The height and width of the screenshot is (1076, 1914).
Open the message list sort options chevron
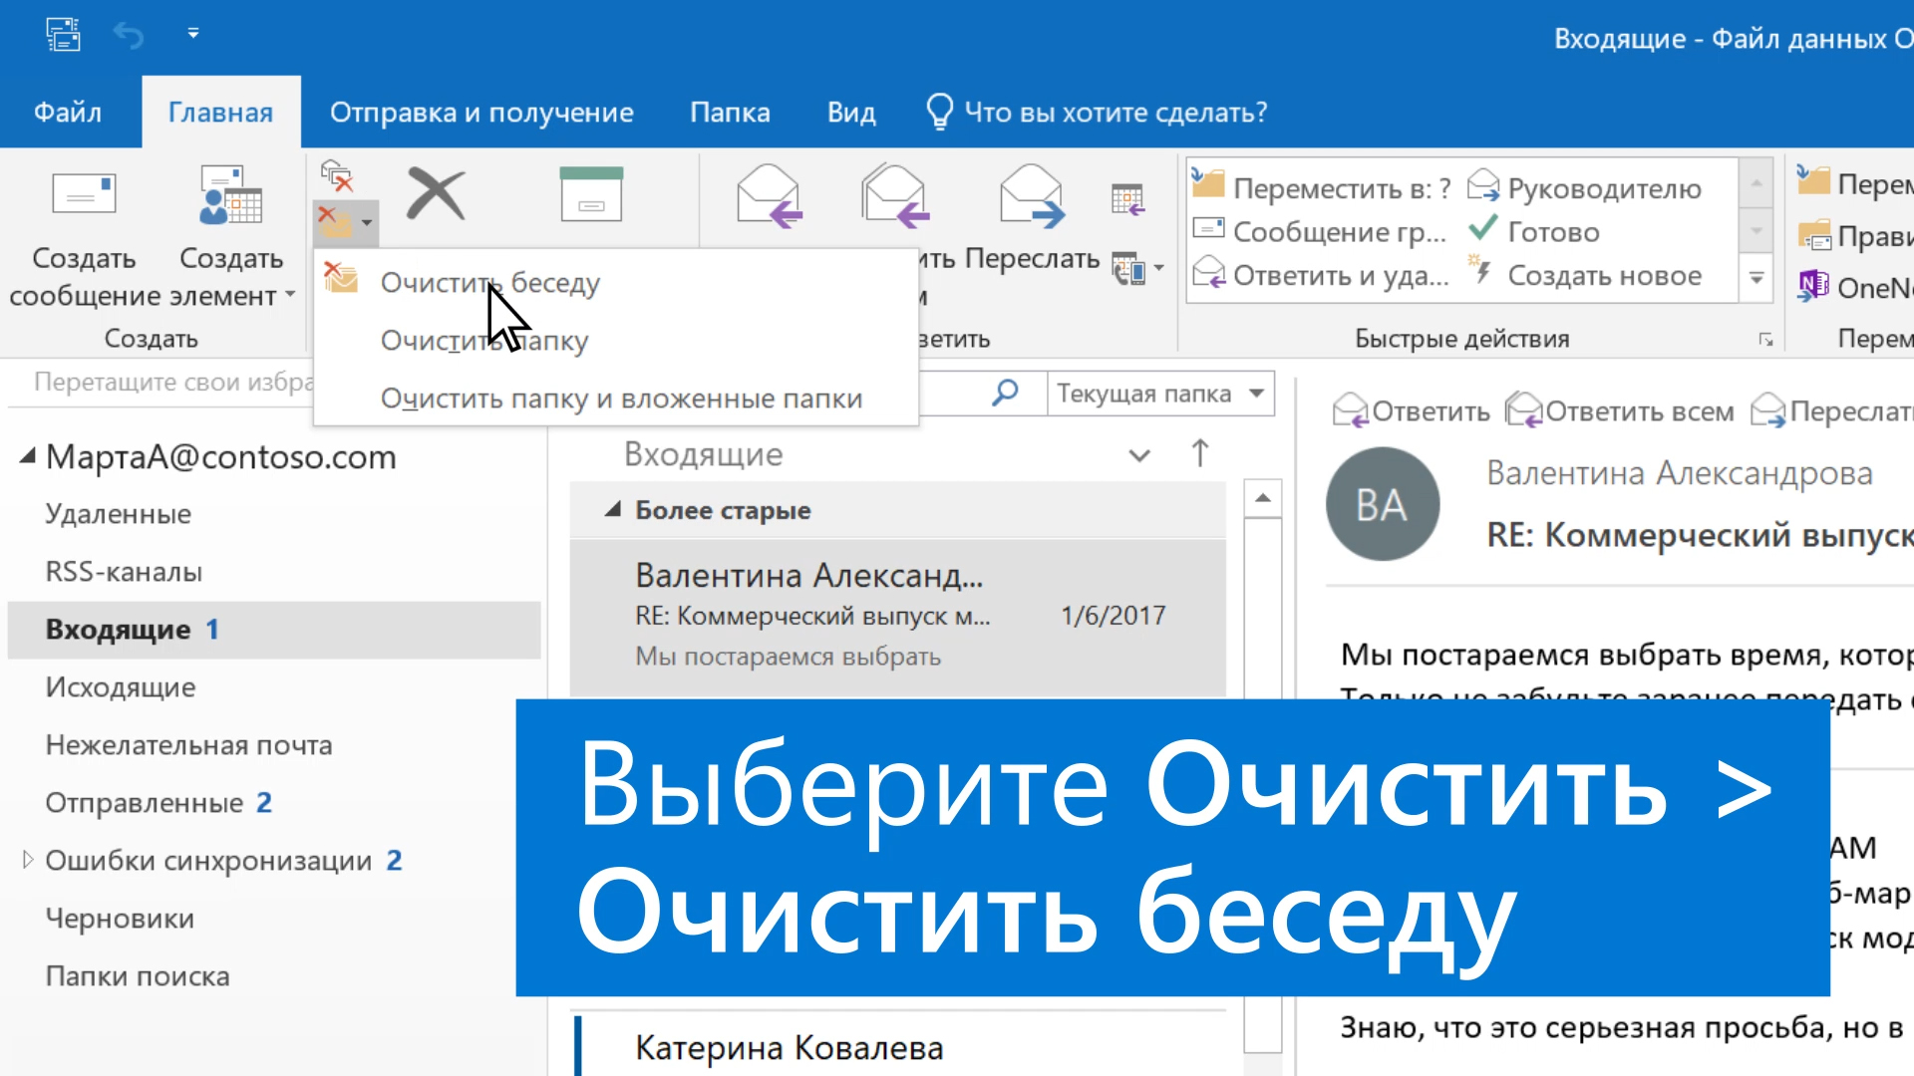click(x=1139, y=455)
